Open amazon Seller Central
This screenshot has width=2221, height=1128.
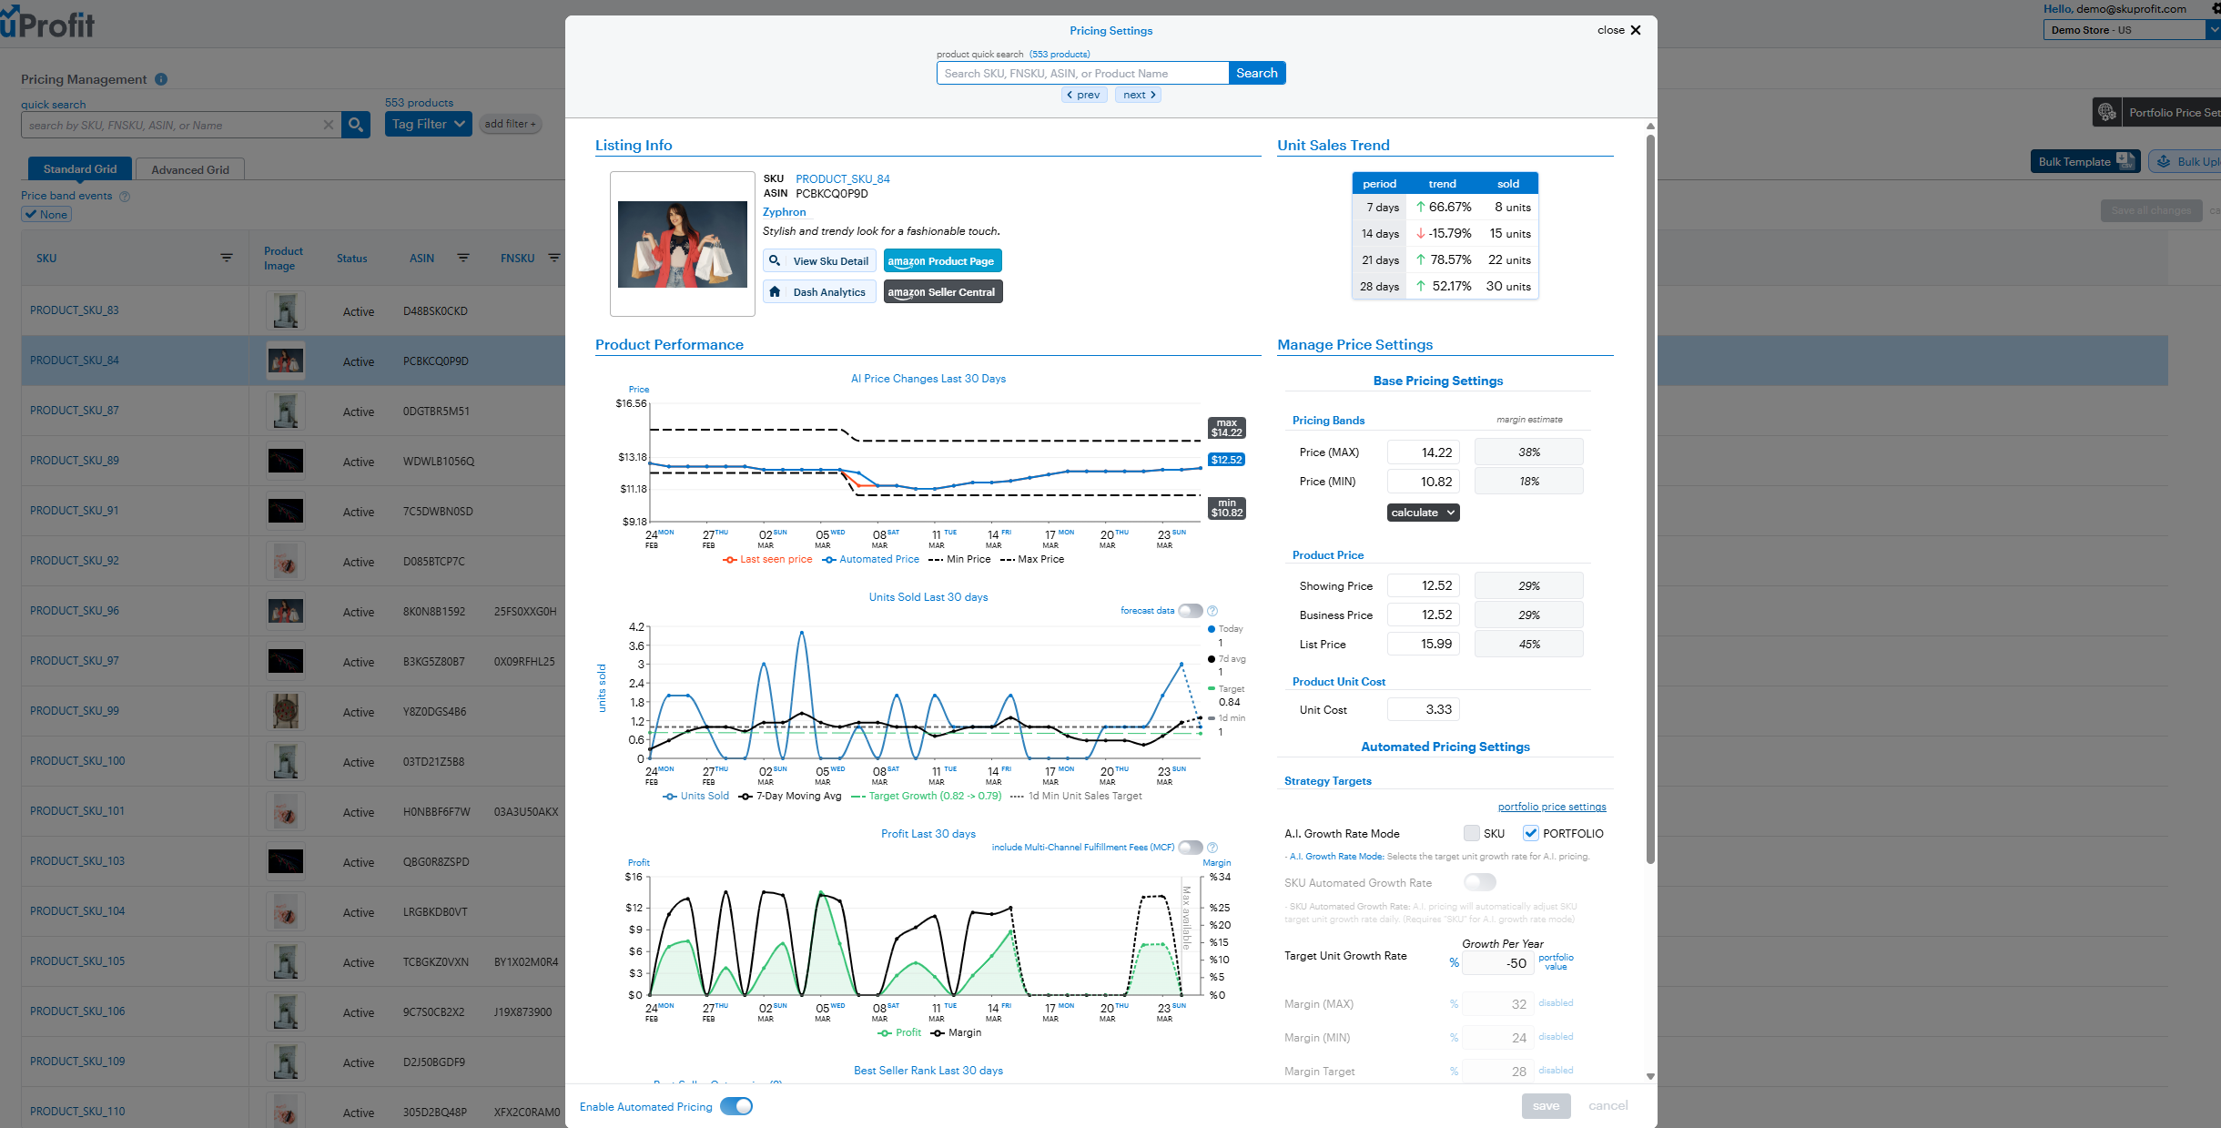point(942,292)
